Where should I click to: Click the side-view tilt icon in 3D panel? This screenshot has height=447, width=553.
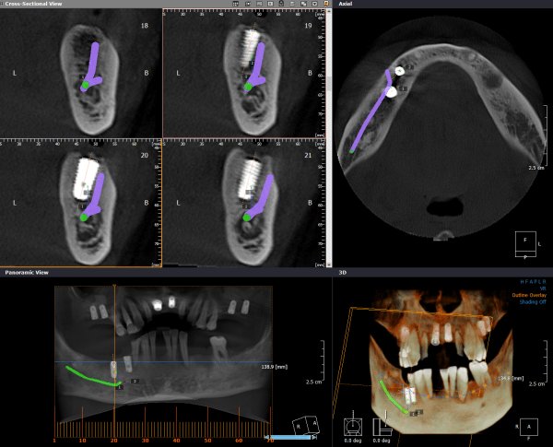pos(382,427)
